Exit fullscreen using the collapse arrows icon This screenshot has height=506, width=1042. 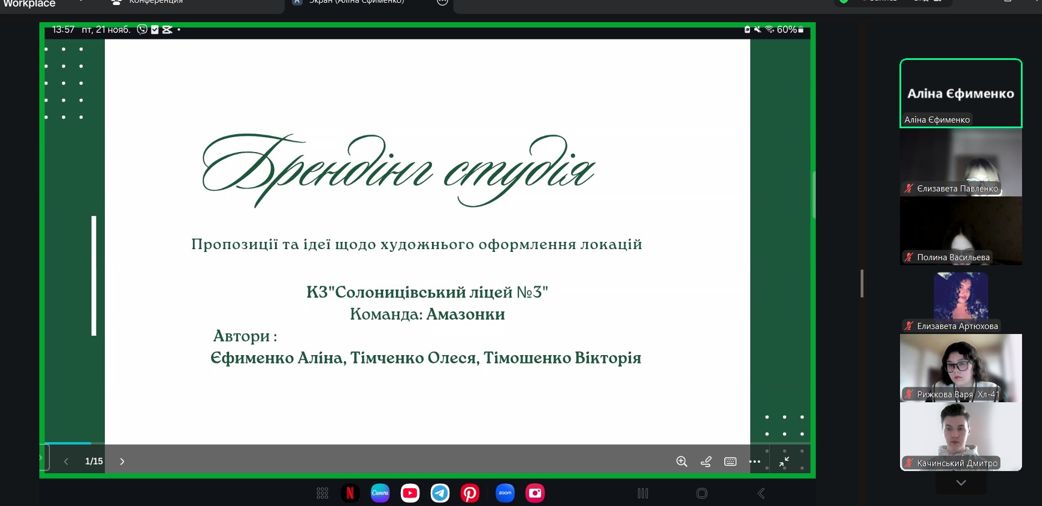pos(784,462)
